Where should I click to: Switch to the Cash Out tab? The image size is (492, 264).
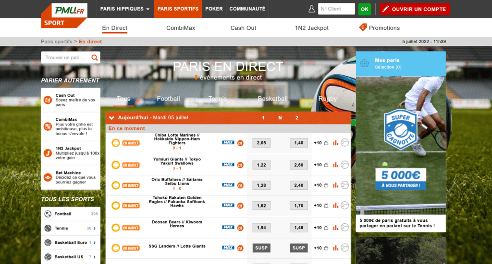coord(243,28)
